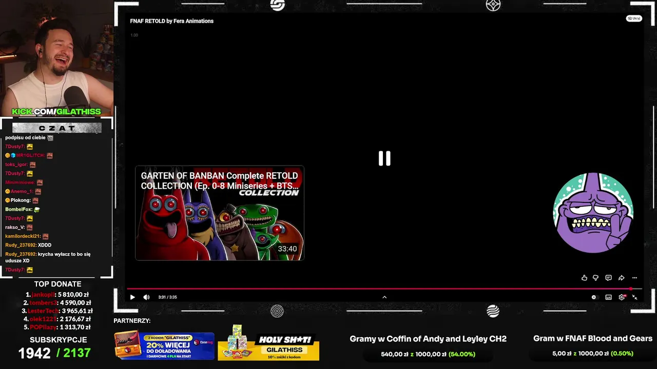Click the 1942 / 2137 subscription counter
The image size is (657, 369).
[x=54, y=353]
